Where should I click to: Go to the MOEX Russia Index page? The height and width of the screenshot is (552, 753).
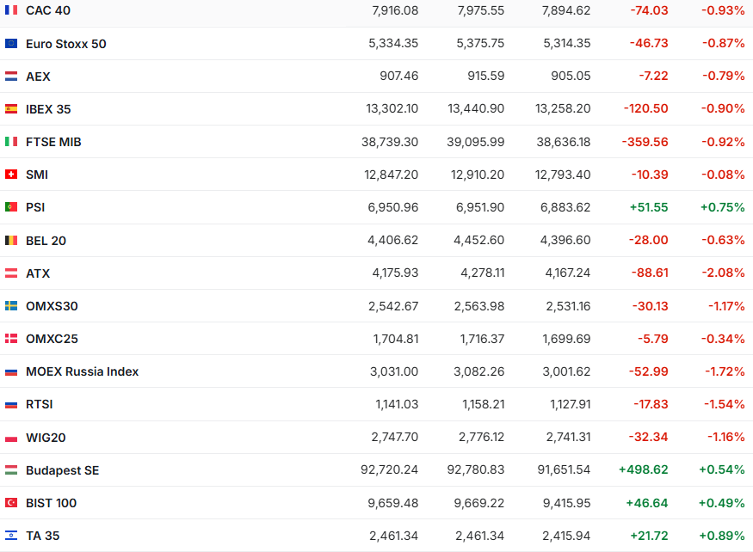click(x=82, y=371)
